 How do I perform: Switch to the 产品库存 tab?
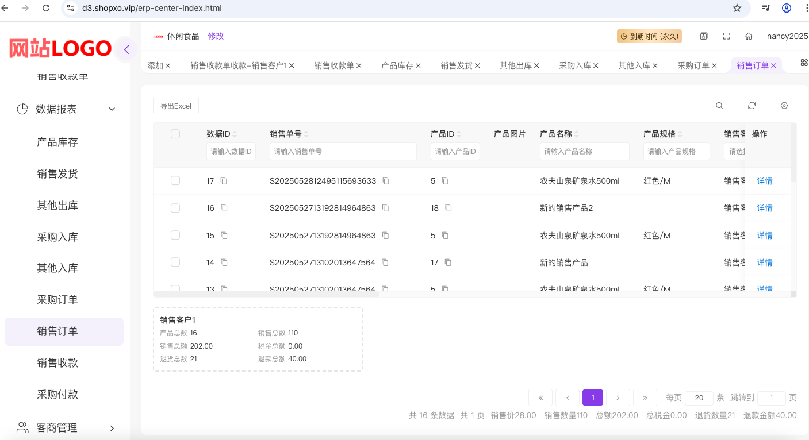(397, 65)
